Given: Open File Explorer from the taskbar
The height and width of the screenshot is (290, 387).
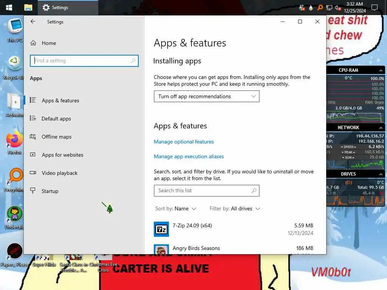Looking at the screenshot, I should point(28,8).
